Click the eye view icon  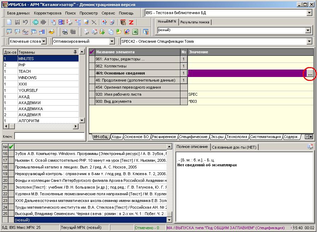[x=65, y=32]
